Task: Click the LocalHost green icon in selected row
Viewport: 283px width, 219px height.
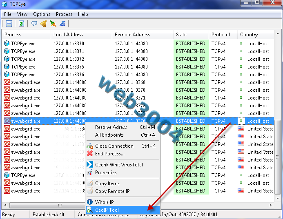Action: coord(241,121)
